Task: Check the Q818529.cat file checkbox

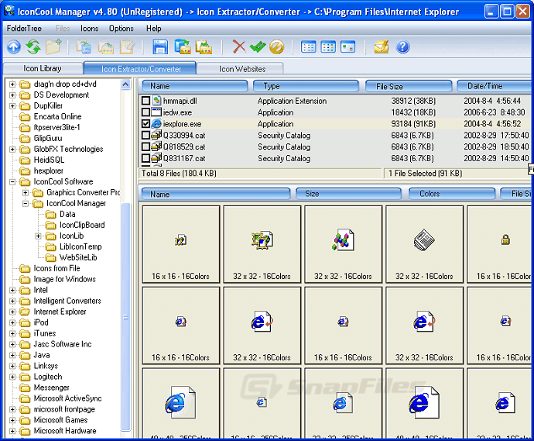Action: coord(145,146)
